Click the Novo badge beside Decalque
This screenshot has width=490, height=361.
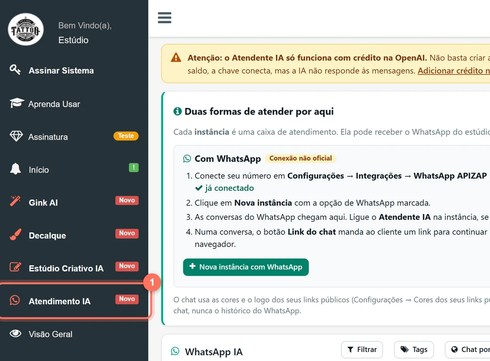click(x=127, y=233)
